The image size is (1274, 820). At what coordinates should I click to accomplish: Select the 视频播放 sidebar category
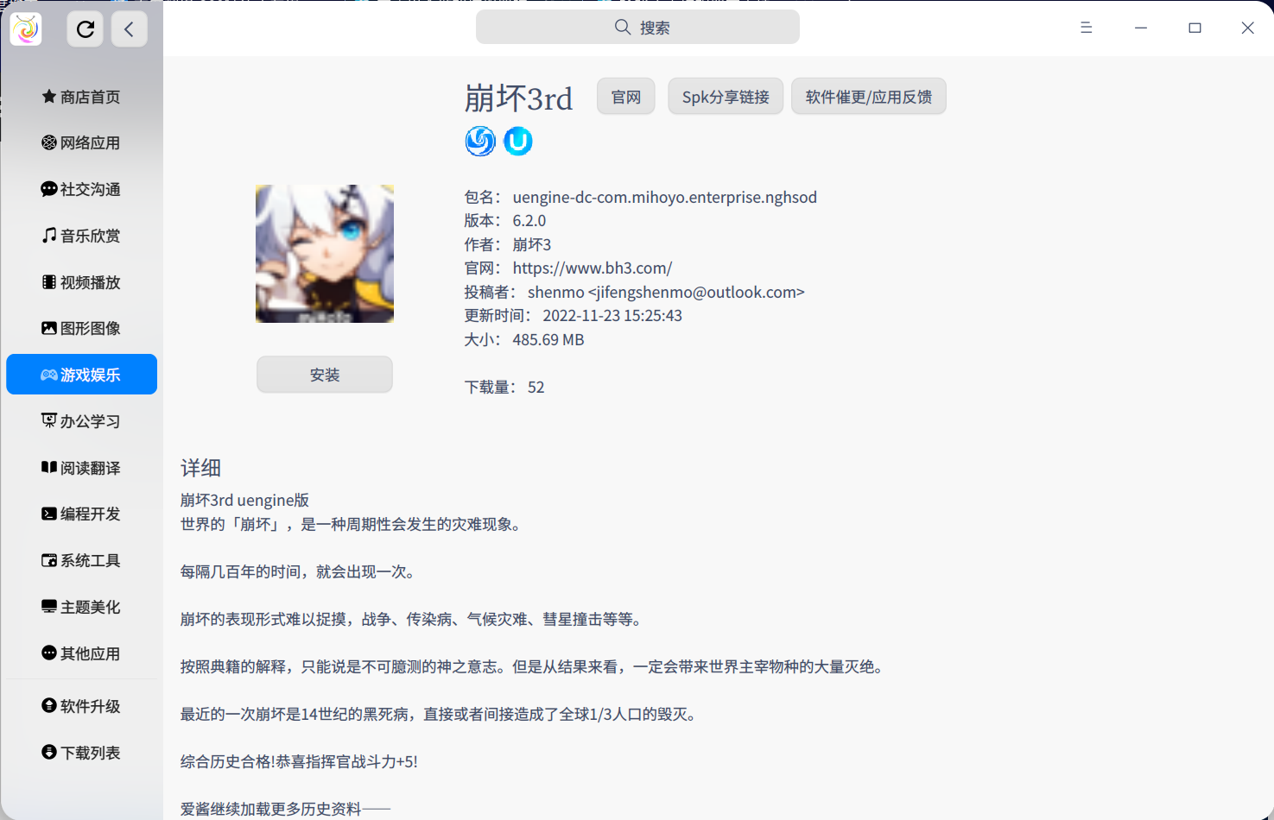tap(81, 281)
